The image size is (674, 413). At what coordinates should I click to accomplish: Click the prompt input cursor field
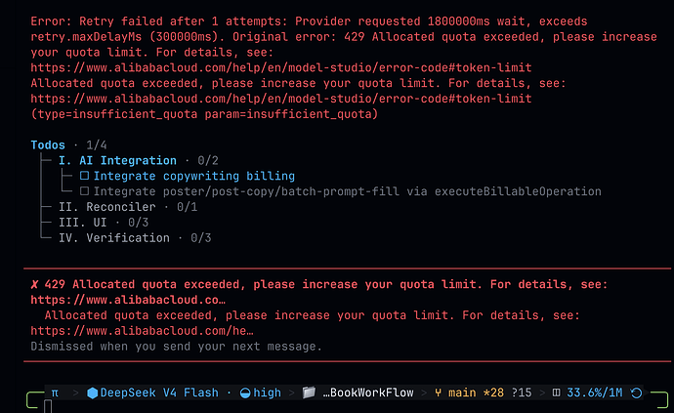pyautogui.click(x=48, y=406)
